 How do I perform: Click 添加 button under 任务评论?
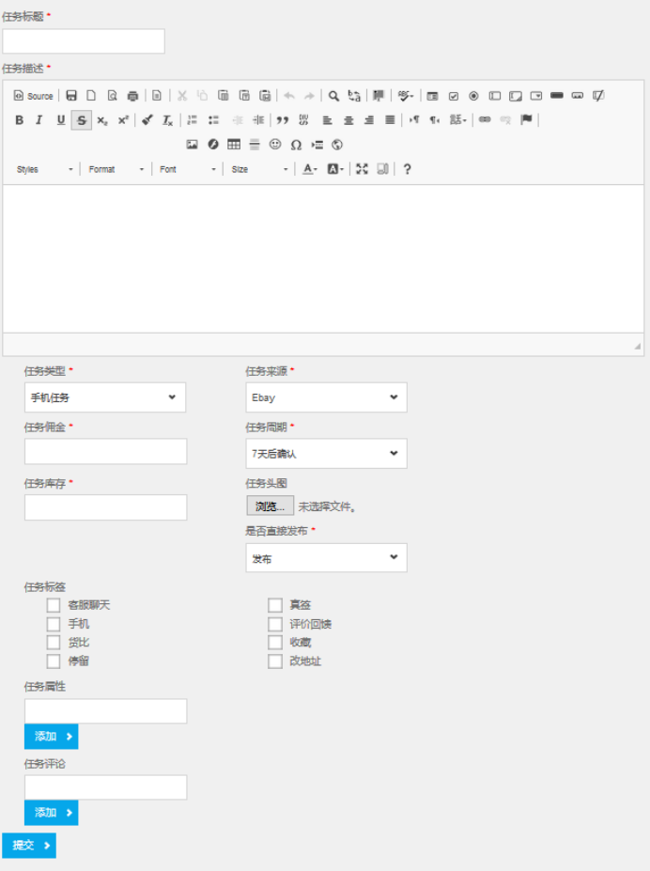tap(51, 813)
